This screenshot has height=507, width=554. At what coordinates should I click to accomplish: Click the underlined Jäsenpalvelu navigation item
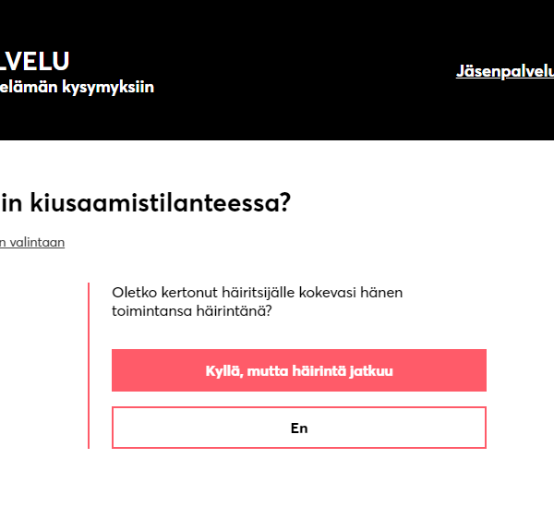pyautogui.click(x=505, y=71)
